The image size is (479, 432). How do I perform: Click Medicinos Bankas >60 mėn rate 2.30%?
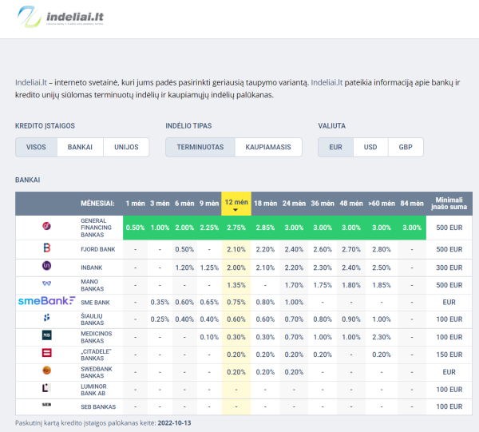382,337
